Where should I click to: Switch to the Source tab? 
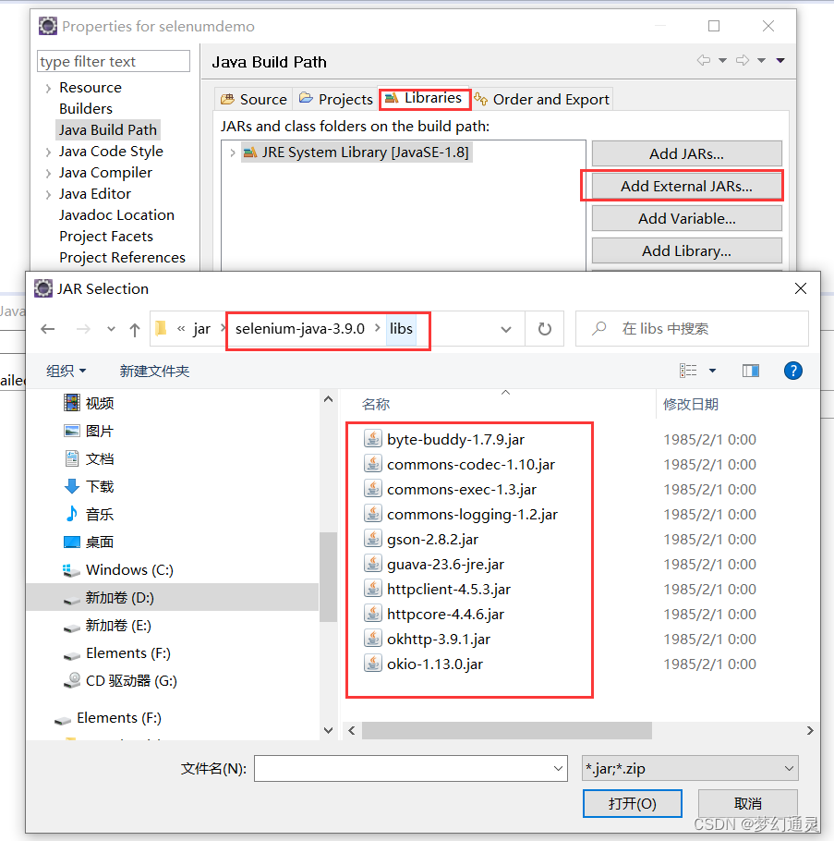pyautogui.click(x=254, y=99)
